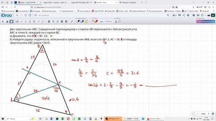This screenshot has width=216, height=121.
Task: Select the circle shape tool
Action: pos(43,22)
